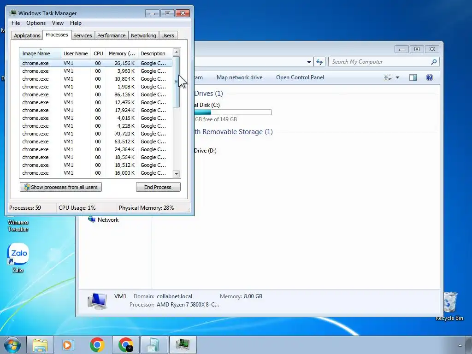Select the chrome.exe row using 63,512 K

(96, 142)
